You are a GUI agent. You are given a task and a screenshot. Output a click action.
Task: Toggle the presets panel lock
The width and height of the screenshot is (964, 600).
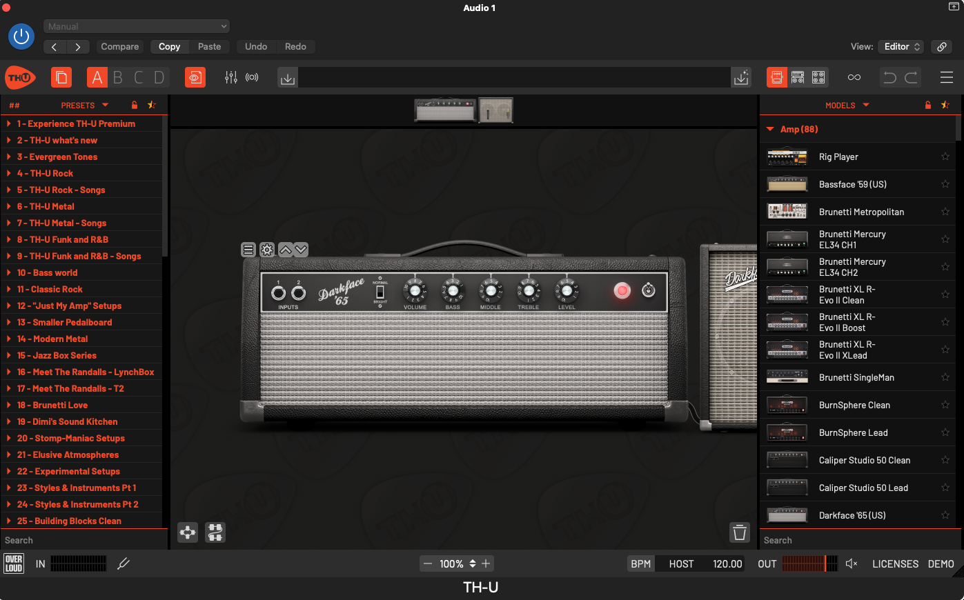pyautogui.click(x=135, y=105)
